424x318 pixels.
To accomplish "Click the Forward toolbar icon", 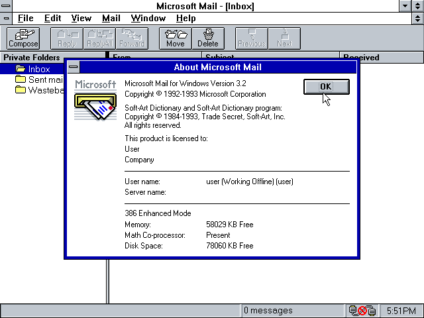I will point(132,38).
